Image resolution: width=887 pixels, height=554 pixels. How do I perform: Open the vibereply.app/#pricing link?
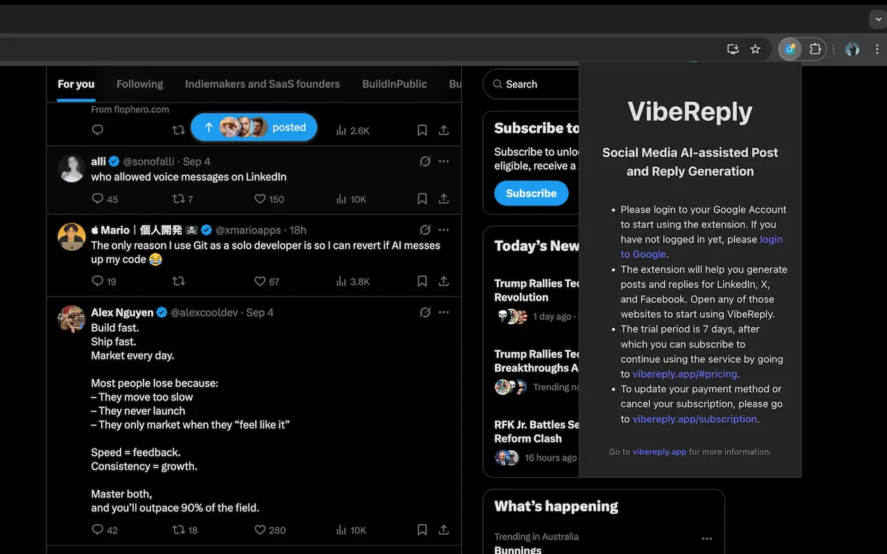685,374
